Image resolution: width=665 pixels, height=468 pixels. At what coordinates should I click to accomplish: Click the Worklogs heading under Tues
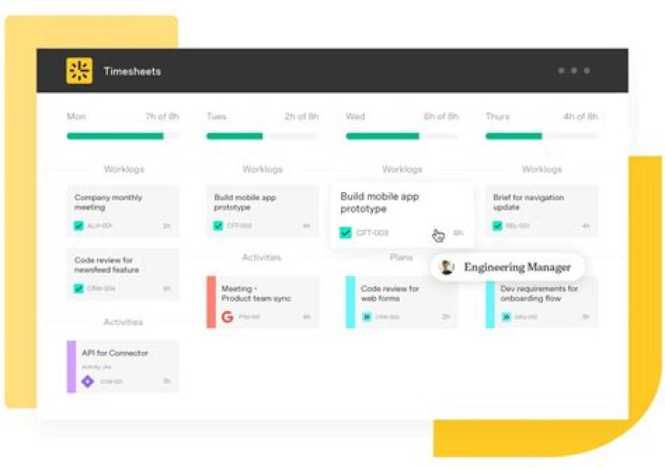coord(262,169)
